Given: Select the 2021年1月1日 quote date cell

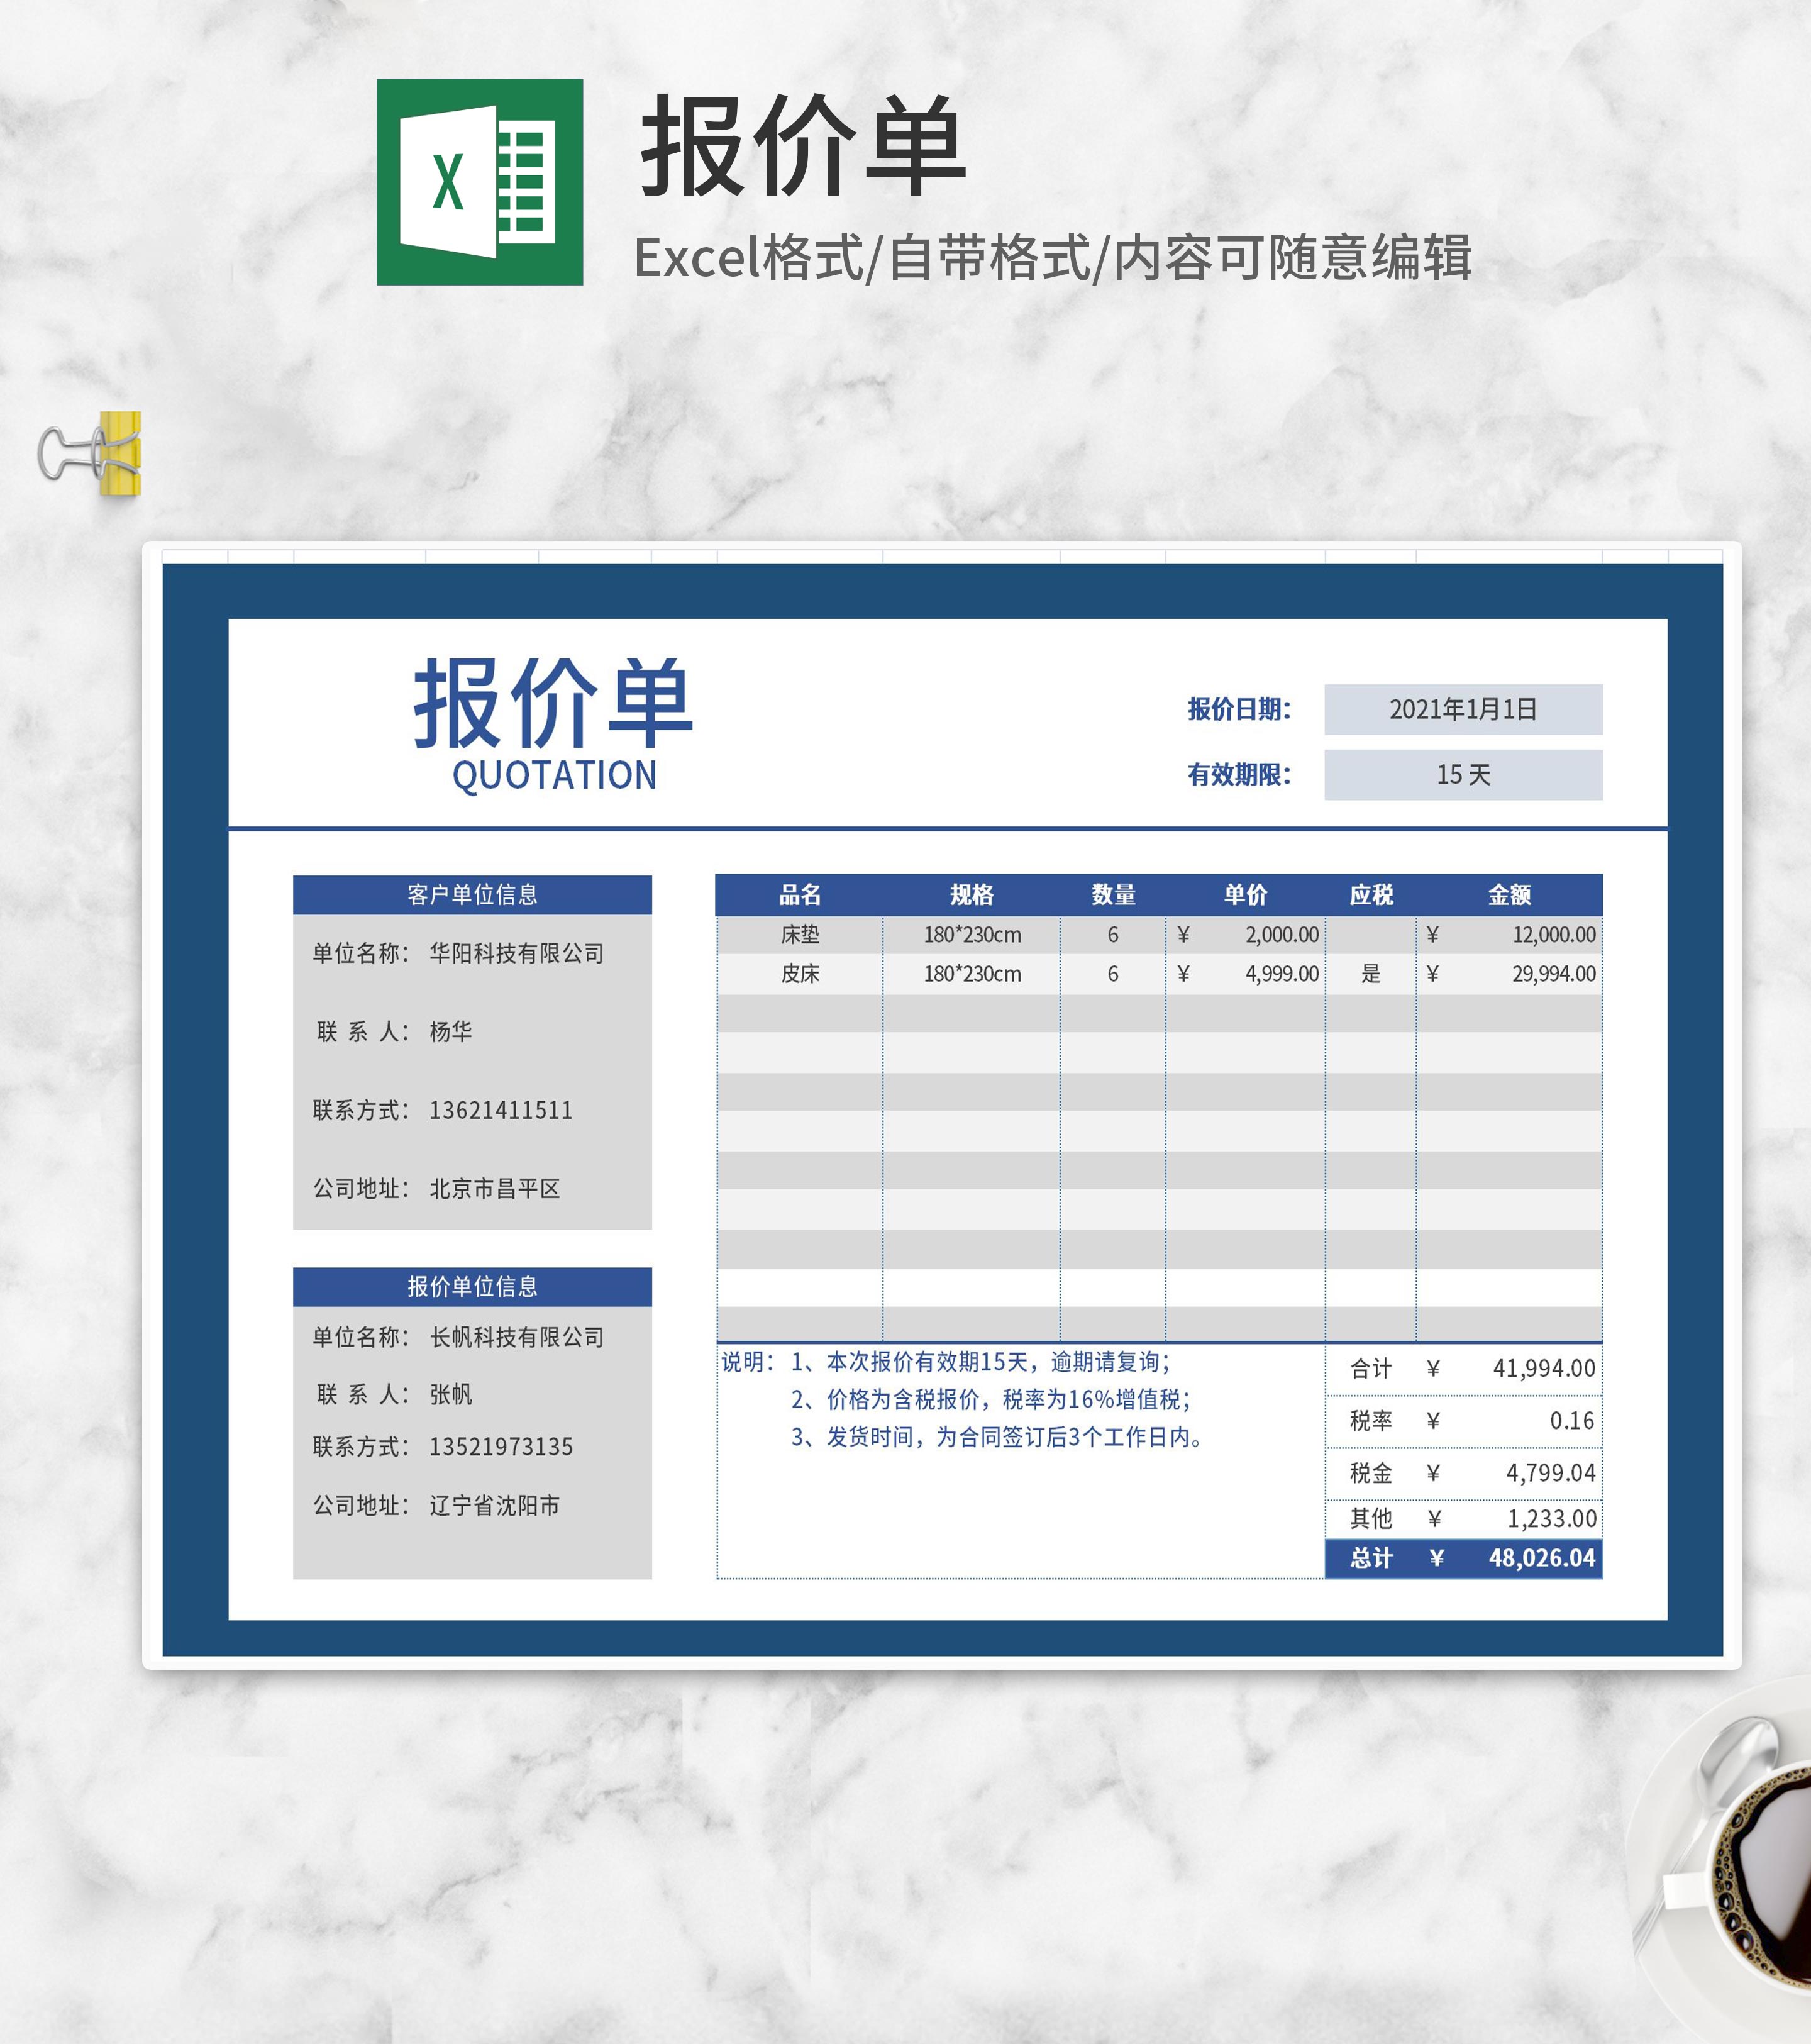Looking at the screenshot, I should tap(1462, 710).
